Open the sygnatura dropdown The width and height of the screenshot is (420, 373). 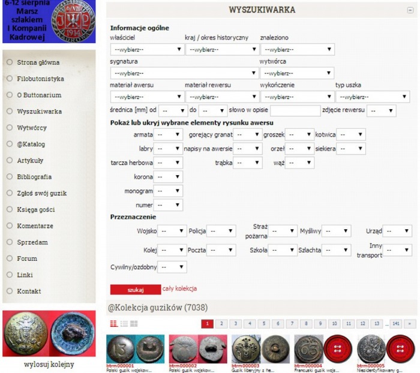click(185, 73)
